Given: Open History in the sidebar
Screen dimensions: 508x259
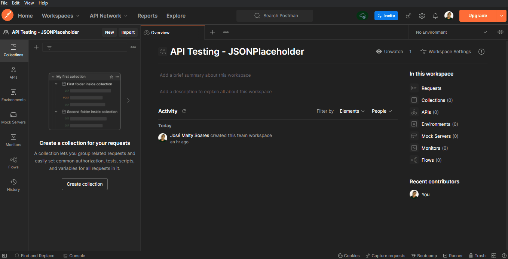Looking at the screenshot, I should [x=13, y=185].
